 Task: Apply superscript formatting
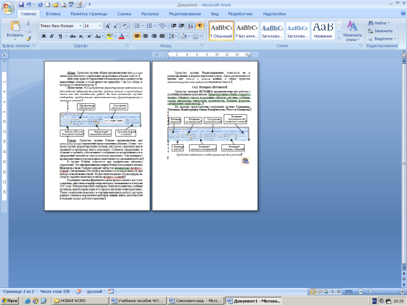[x=89, y=36]
